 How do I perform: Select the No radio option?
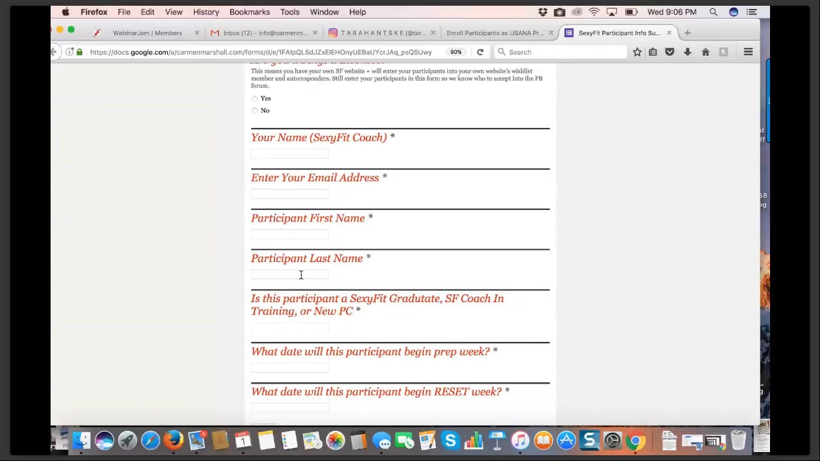click(x=254, y=111)
